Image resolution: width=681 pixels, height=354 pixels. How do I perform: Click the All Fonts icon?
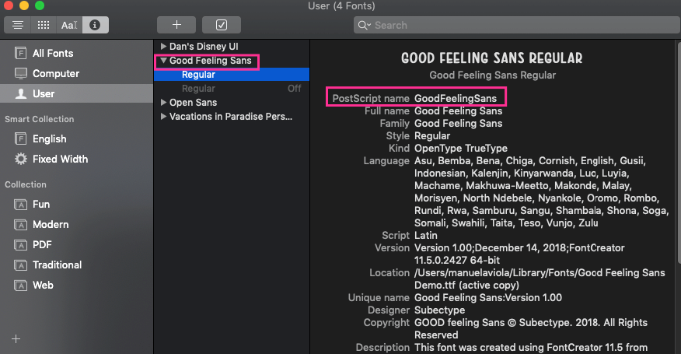click(x=20, y=53)
